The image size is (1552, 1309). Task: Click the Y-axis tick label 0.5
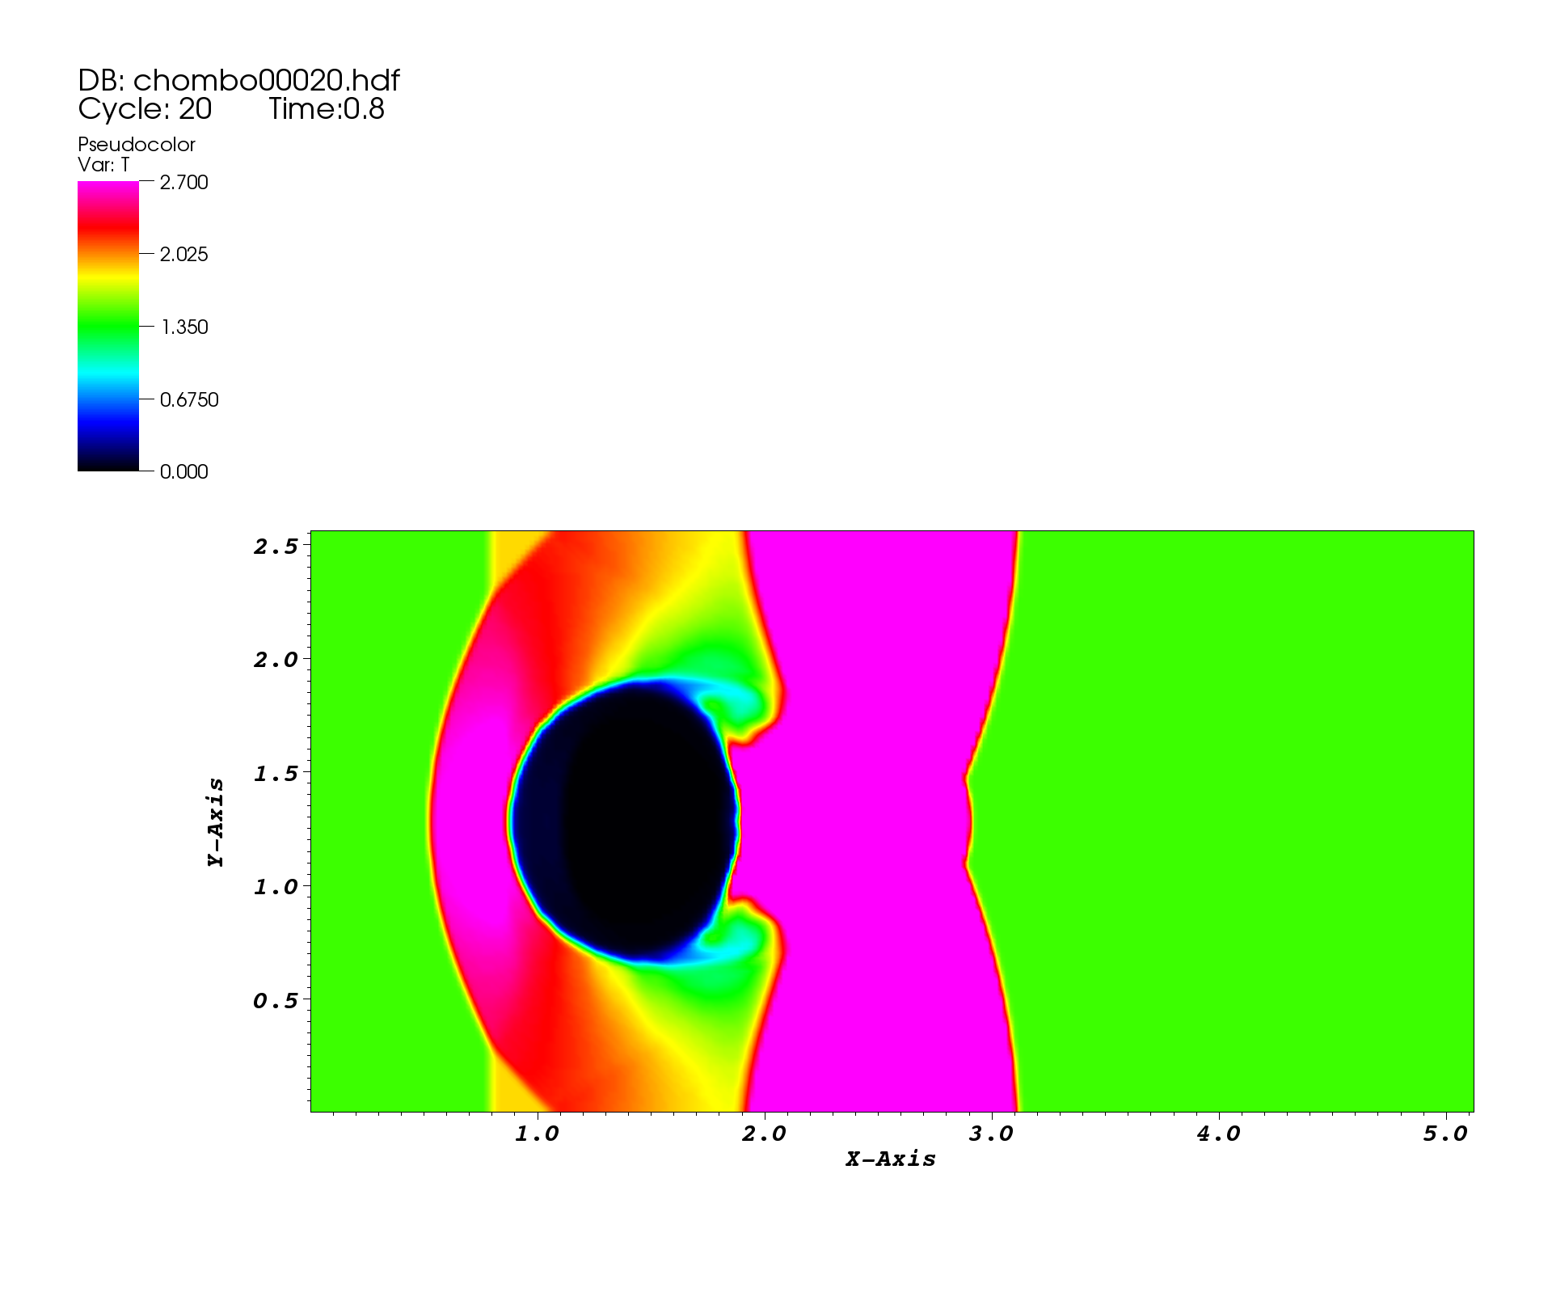276,1001
